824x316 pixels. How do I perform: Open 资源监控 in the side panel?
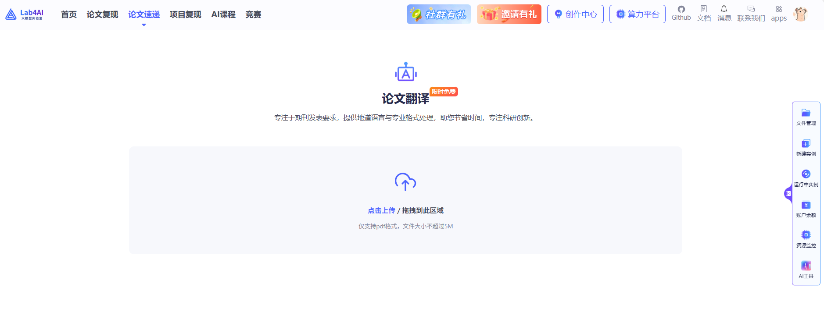806,239
